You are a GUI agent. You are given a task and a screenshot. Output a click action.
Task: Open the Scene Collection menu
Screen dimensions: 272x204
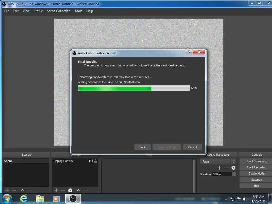pyautogui.click(x=59, y=11)
